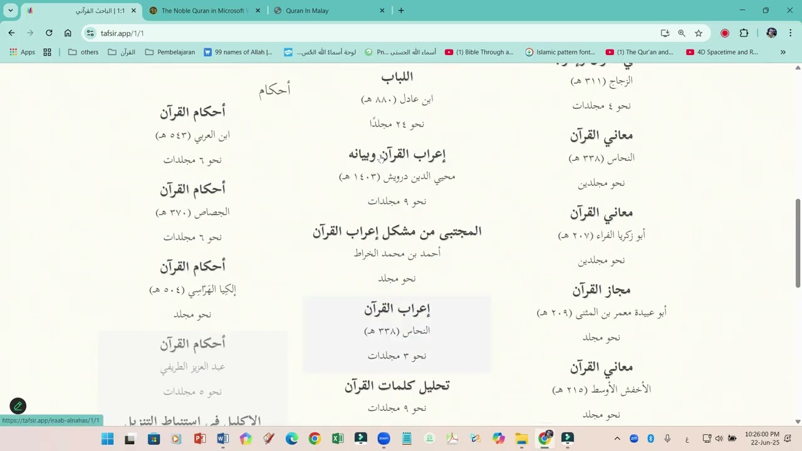Open Word from the taskbar
Screen dimensions: 802x451
click(x=223, y=438)
